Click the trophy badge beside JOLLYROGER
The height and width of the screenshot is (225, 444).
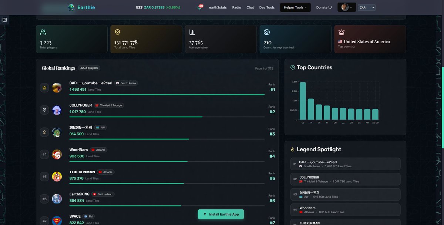point(44,110)
